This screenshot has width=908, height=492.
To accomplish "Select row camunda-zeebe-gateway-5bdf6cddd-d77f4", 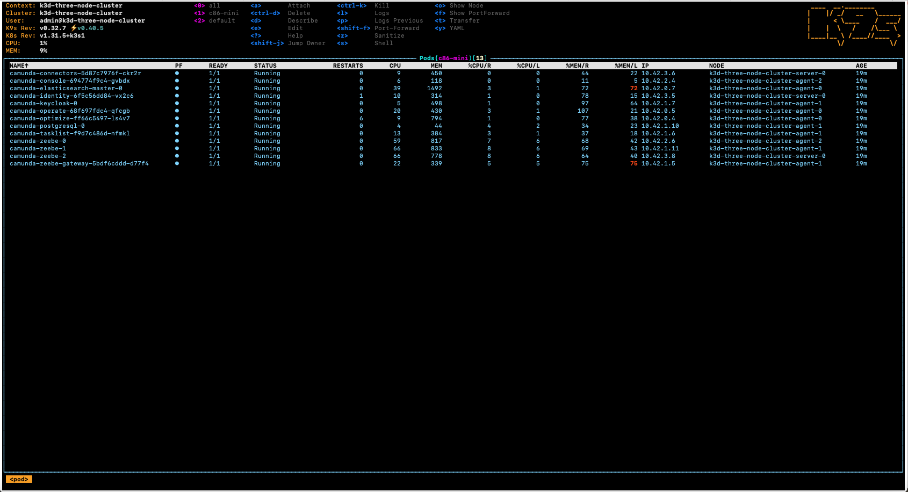I will (453, 163).
